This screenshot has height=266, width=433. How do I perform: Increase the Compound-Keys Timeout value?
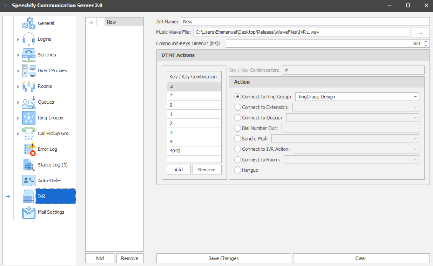tap(426, 42)
